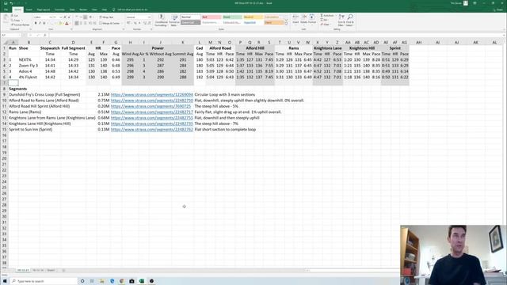Switch to the View ribbon tab
The height and width of the screenshot is (285, 507).
pos(94,9)
